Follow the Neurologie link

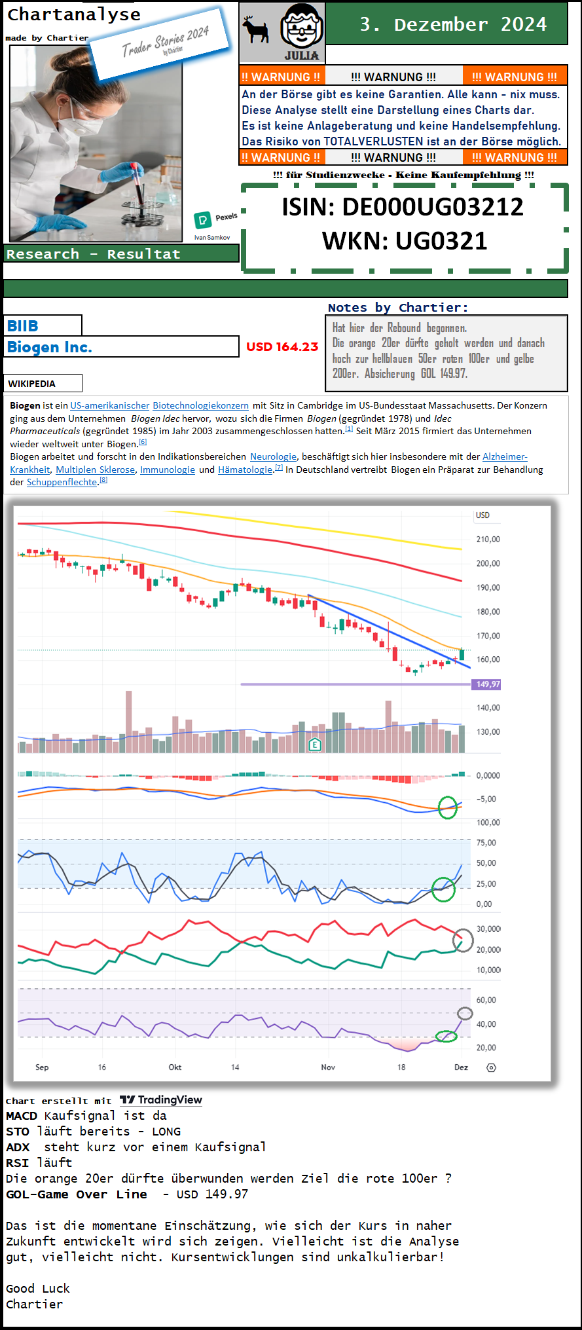click(x=273, y=456)
